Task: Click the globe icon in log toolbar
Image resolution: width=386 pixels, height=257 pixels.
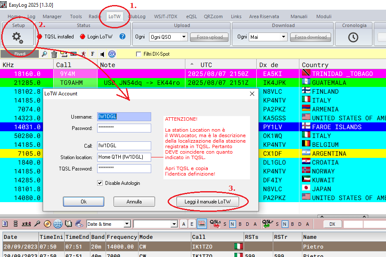Action: tap(58, 224)
